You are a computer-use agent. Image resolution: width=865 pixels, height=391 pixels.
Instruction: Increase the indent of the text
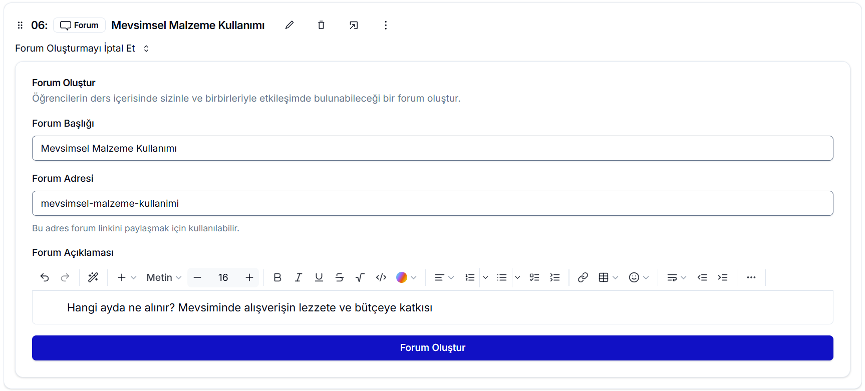(x=722, y=277)
